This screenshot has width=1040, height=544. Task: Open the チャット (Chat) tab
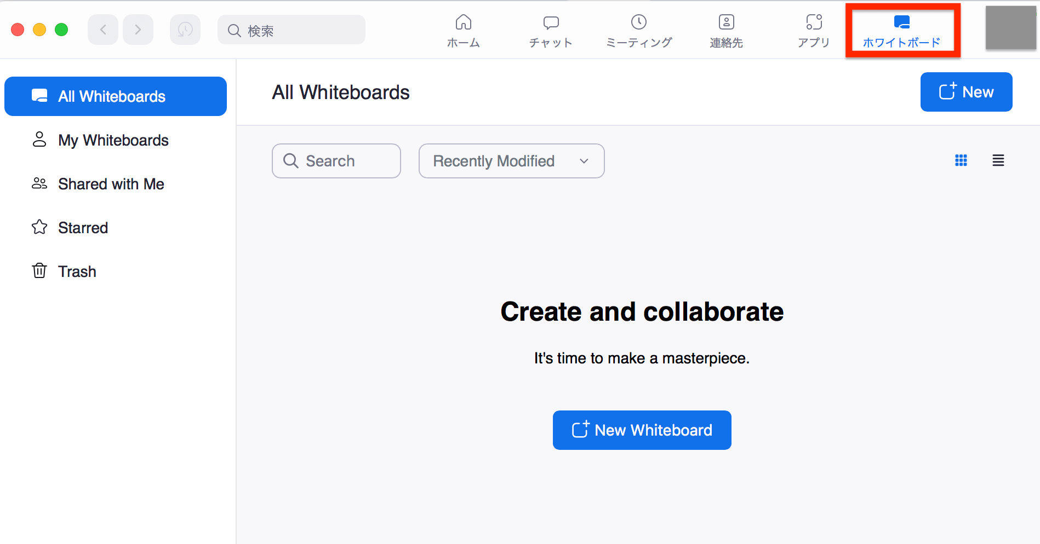551,31
